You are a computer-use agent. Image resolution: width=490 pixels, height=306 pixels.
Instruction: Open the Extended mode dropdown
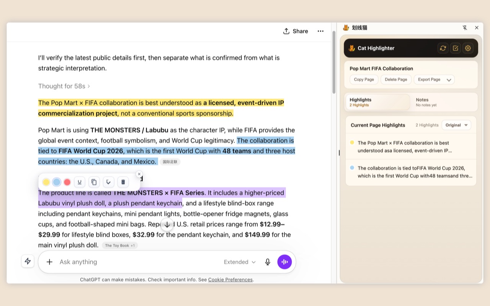tap(240, 262)
